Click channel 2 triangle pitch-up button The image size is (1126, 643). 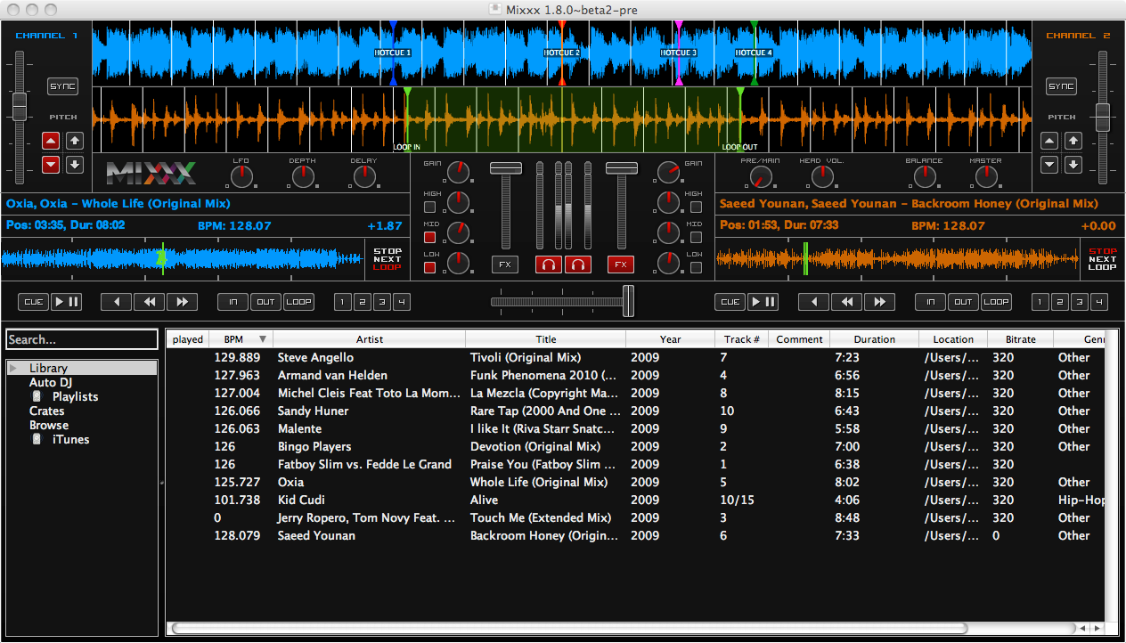[x=1050, y=141]
